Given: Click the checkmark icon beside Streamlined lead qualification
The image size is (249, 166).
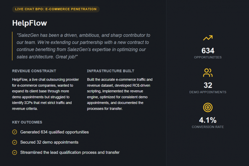Looking at the screenshot, I should pos(14,152).
